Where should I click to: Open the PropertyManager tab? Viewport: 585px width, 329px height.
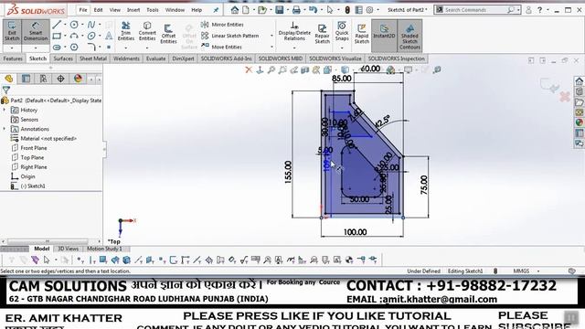pyautogui.click(x=27, y=79)
